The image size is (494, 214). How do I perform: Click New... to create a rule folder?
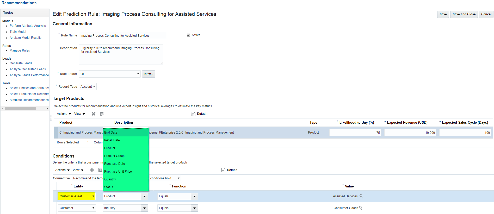point(149,74)
